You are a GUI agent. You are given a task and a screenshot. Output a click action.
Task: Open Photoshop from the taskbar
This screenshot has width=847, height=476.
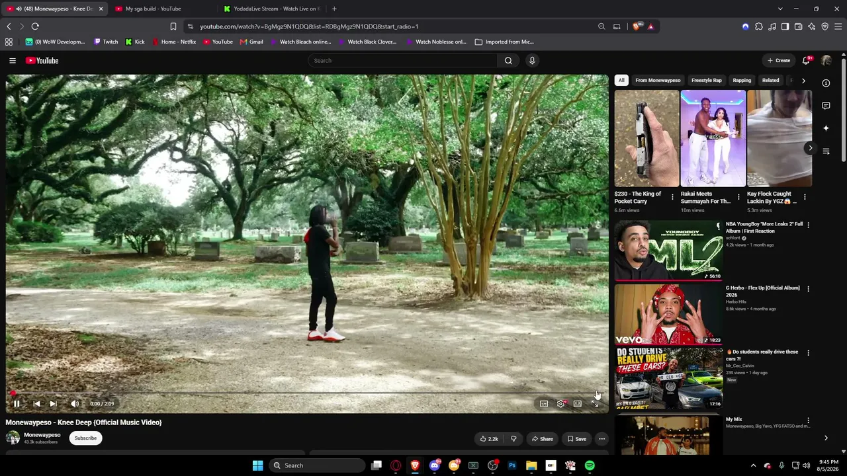[512, 465]
